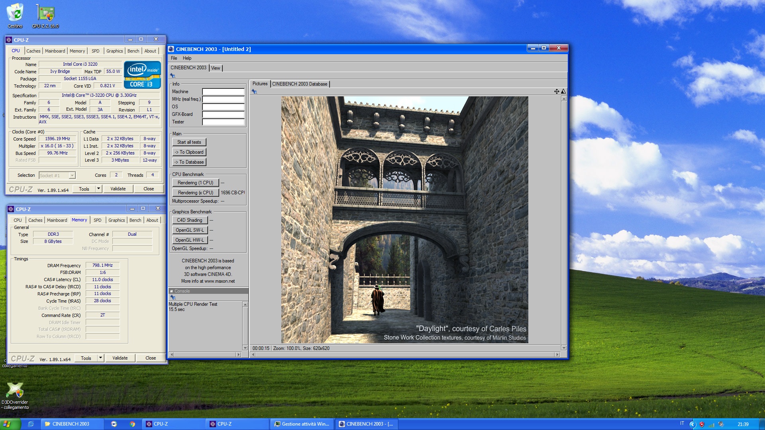Viewport: 765px width, 430px height.
Task: Start the C4D Shading test
Action: [x=190, y=220]
